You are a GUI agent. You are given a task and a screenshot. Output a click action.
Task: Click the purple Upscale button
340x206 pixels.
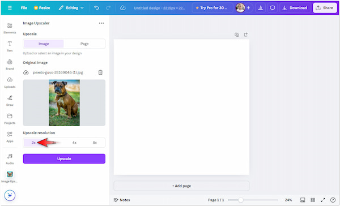click(64, 159)
